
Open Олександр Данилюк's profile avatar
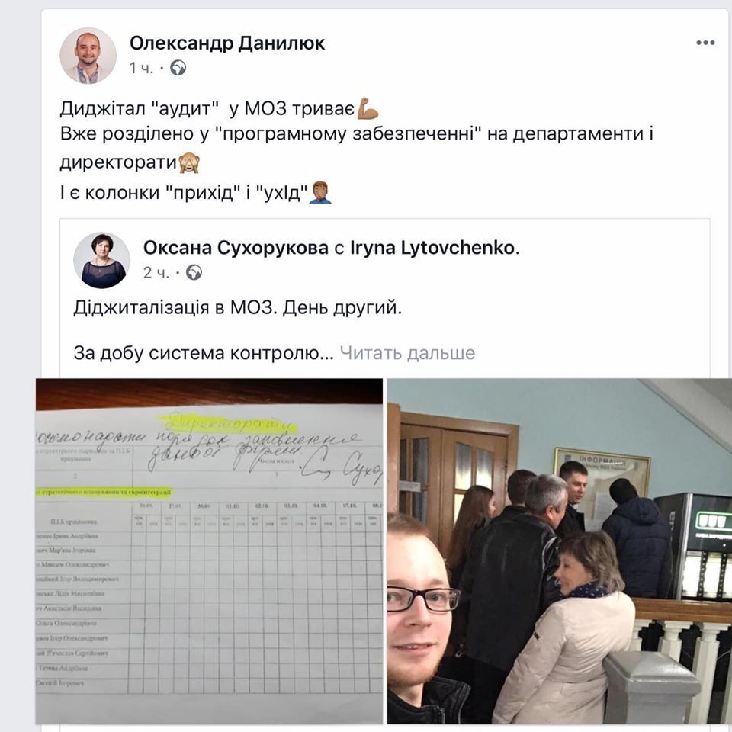[x=88, y=55]
